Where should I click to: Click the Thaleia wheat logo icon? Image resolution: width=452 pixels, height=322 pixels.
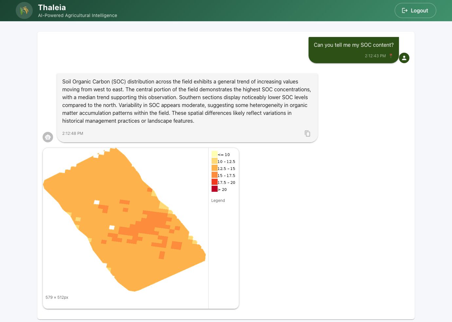point(24,10)
